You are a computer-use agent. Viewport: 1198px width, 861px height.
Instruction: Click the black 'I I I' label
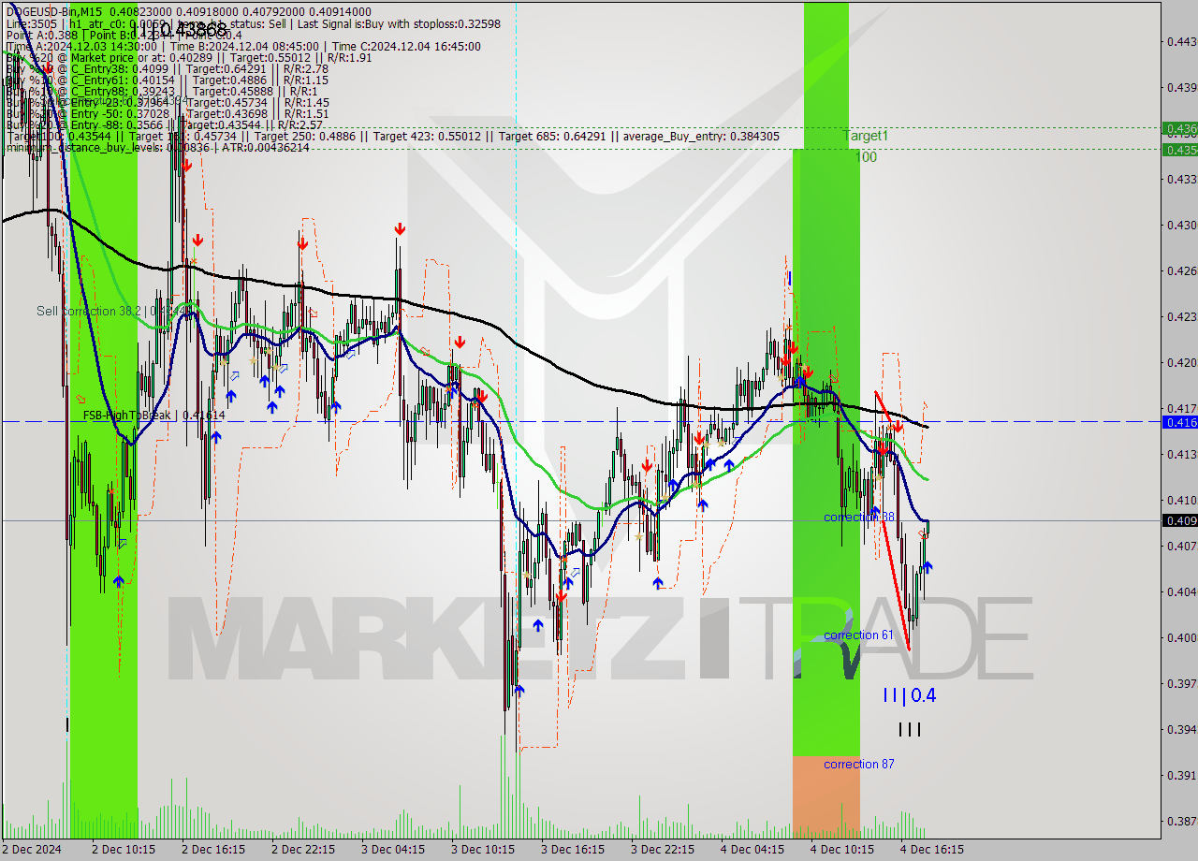point(909,729)
